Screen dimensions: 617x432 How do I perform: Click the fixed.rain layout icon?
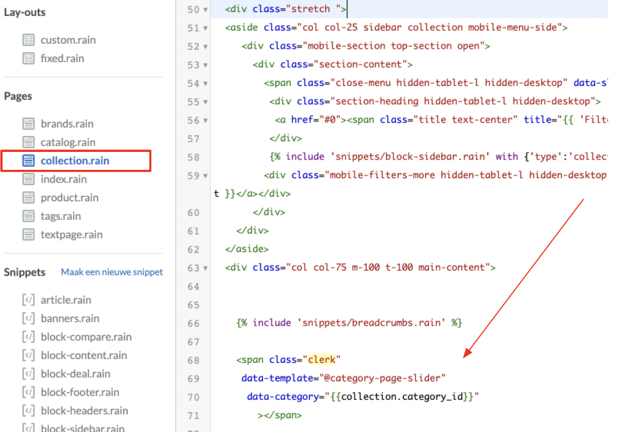tap(28, 58)
